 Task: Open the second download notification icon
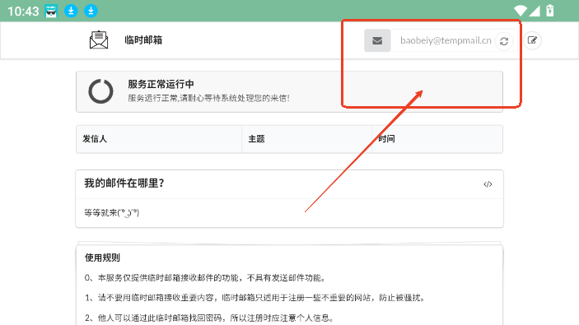[91, 11]
